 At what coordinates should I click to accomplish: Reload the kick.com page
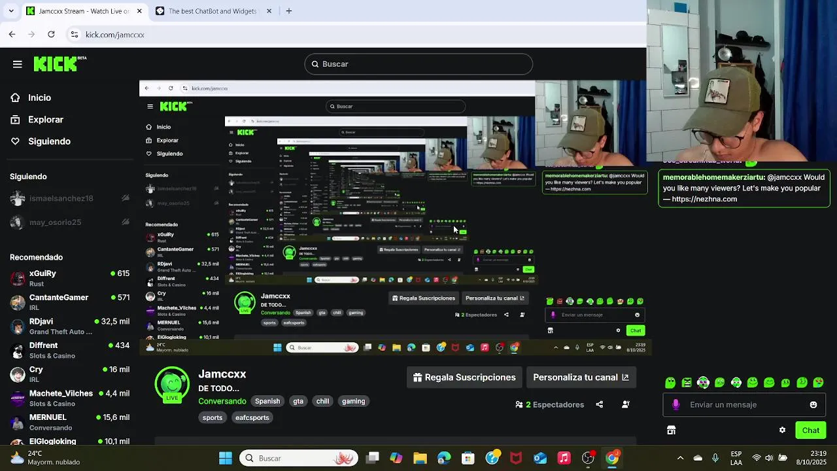coord(51,34)
